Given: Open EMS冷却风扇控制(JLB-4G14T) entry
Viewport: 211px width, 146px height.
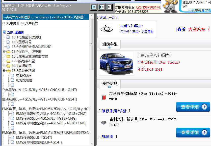Looking at the screenshot, I should point(39,142).
